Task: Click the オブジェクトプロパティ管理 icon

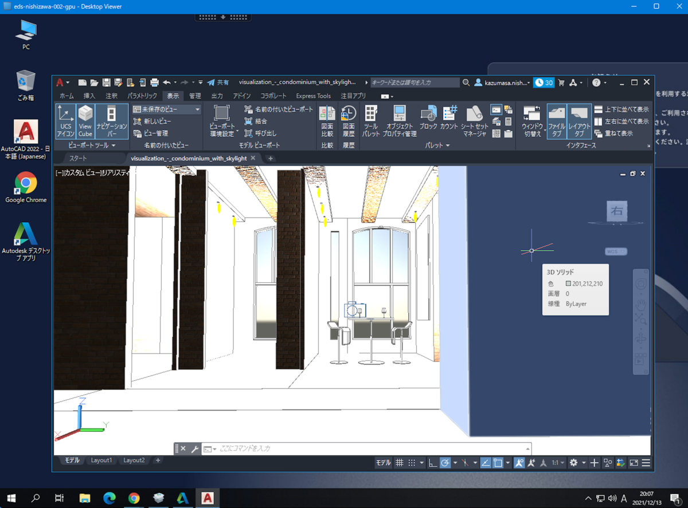Action: tap(400, 120)
